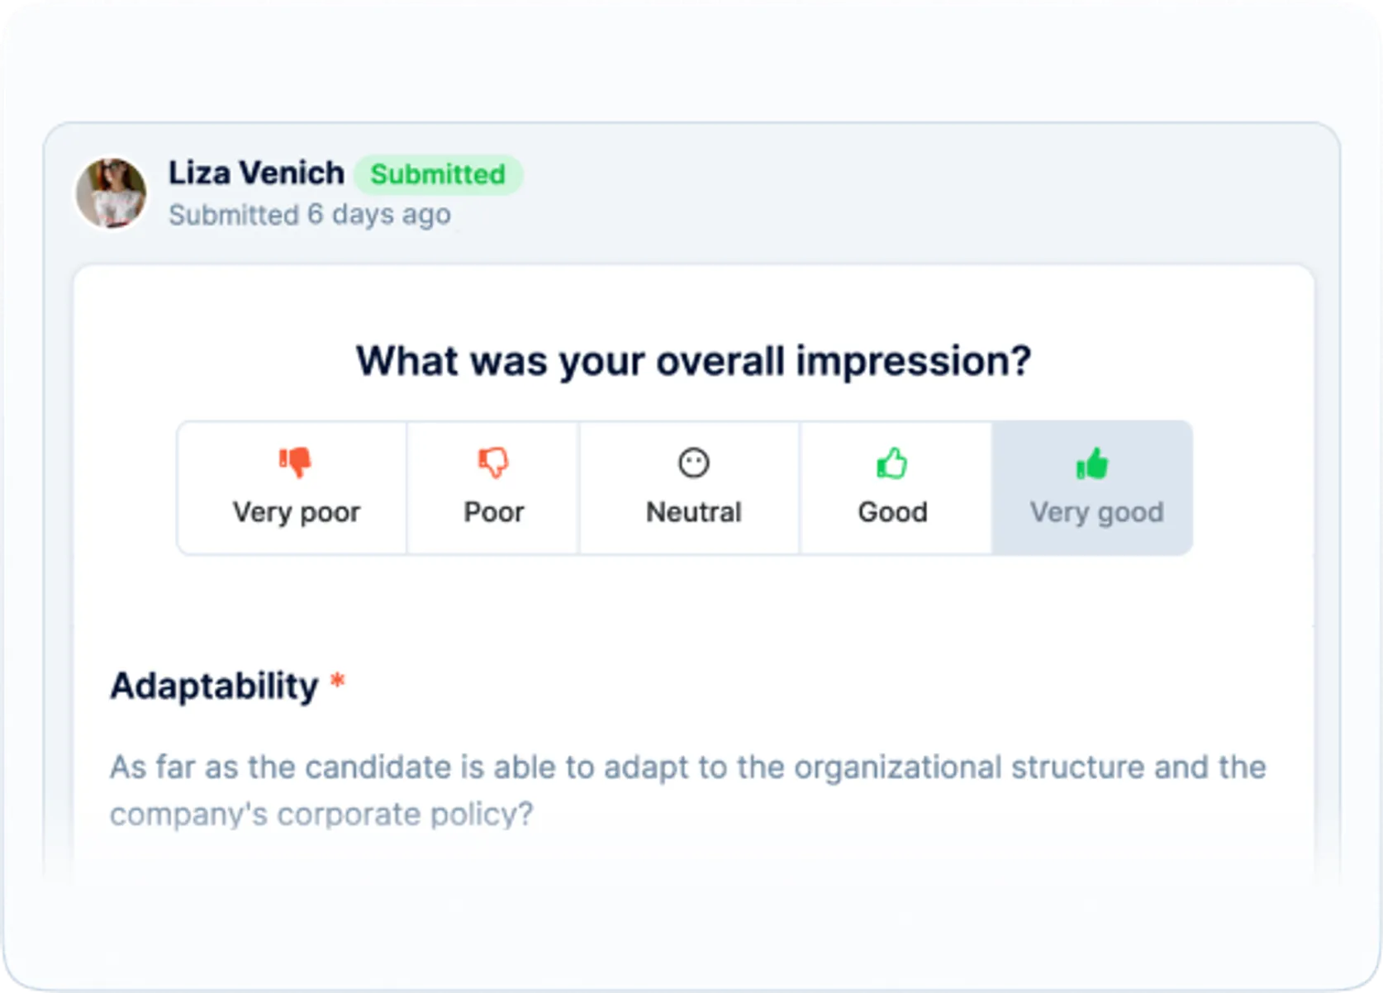Click the "What was your overall impression?" heading
This screenshot has height=993, width=1383.
693,361
